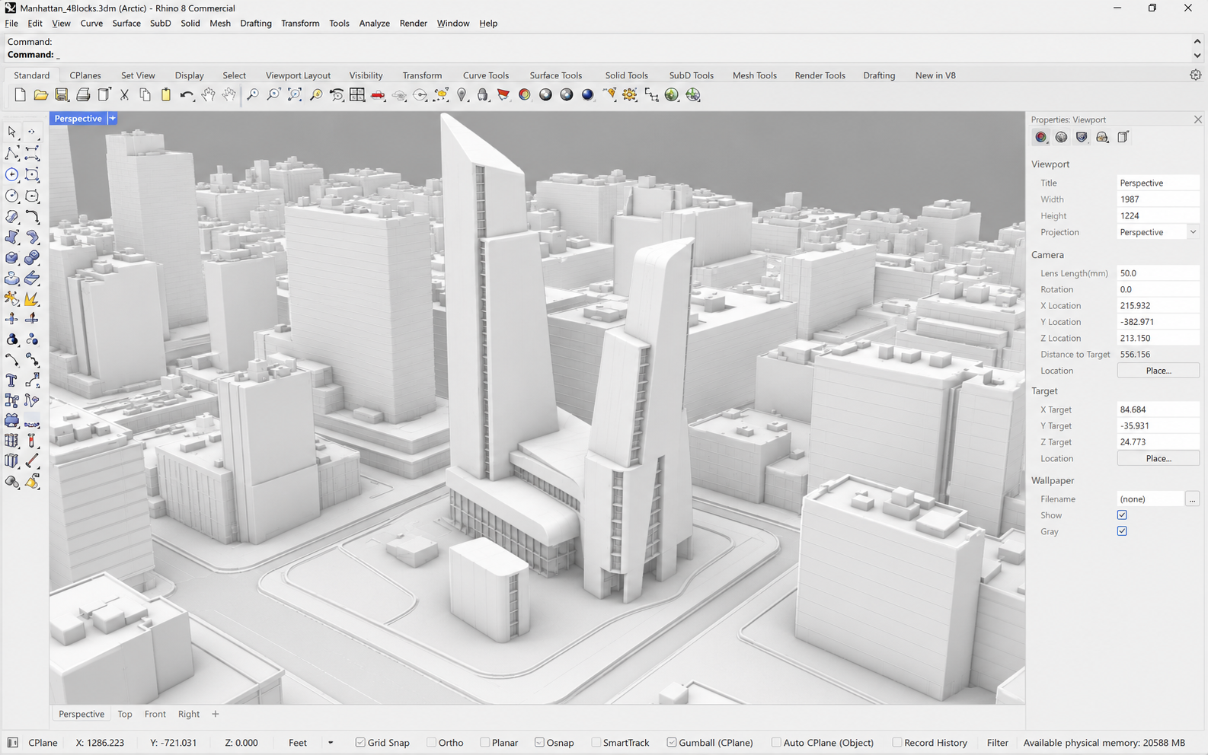Screen dimensions: 1208x755
Task: Open the File menu
Action: (x=11, y=23)
